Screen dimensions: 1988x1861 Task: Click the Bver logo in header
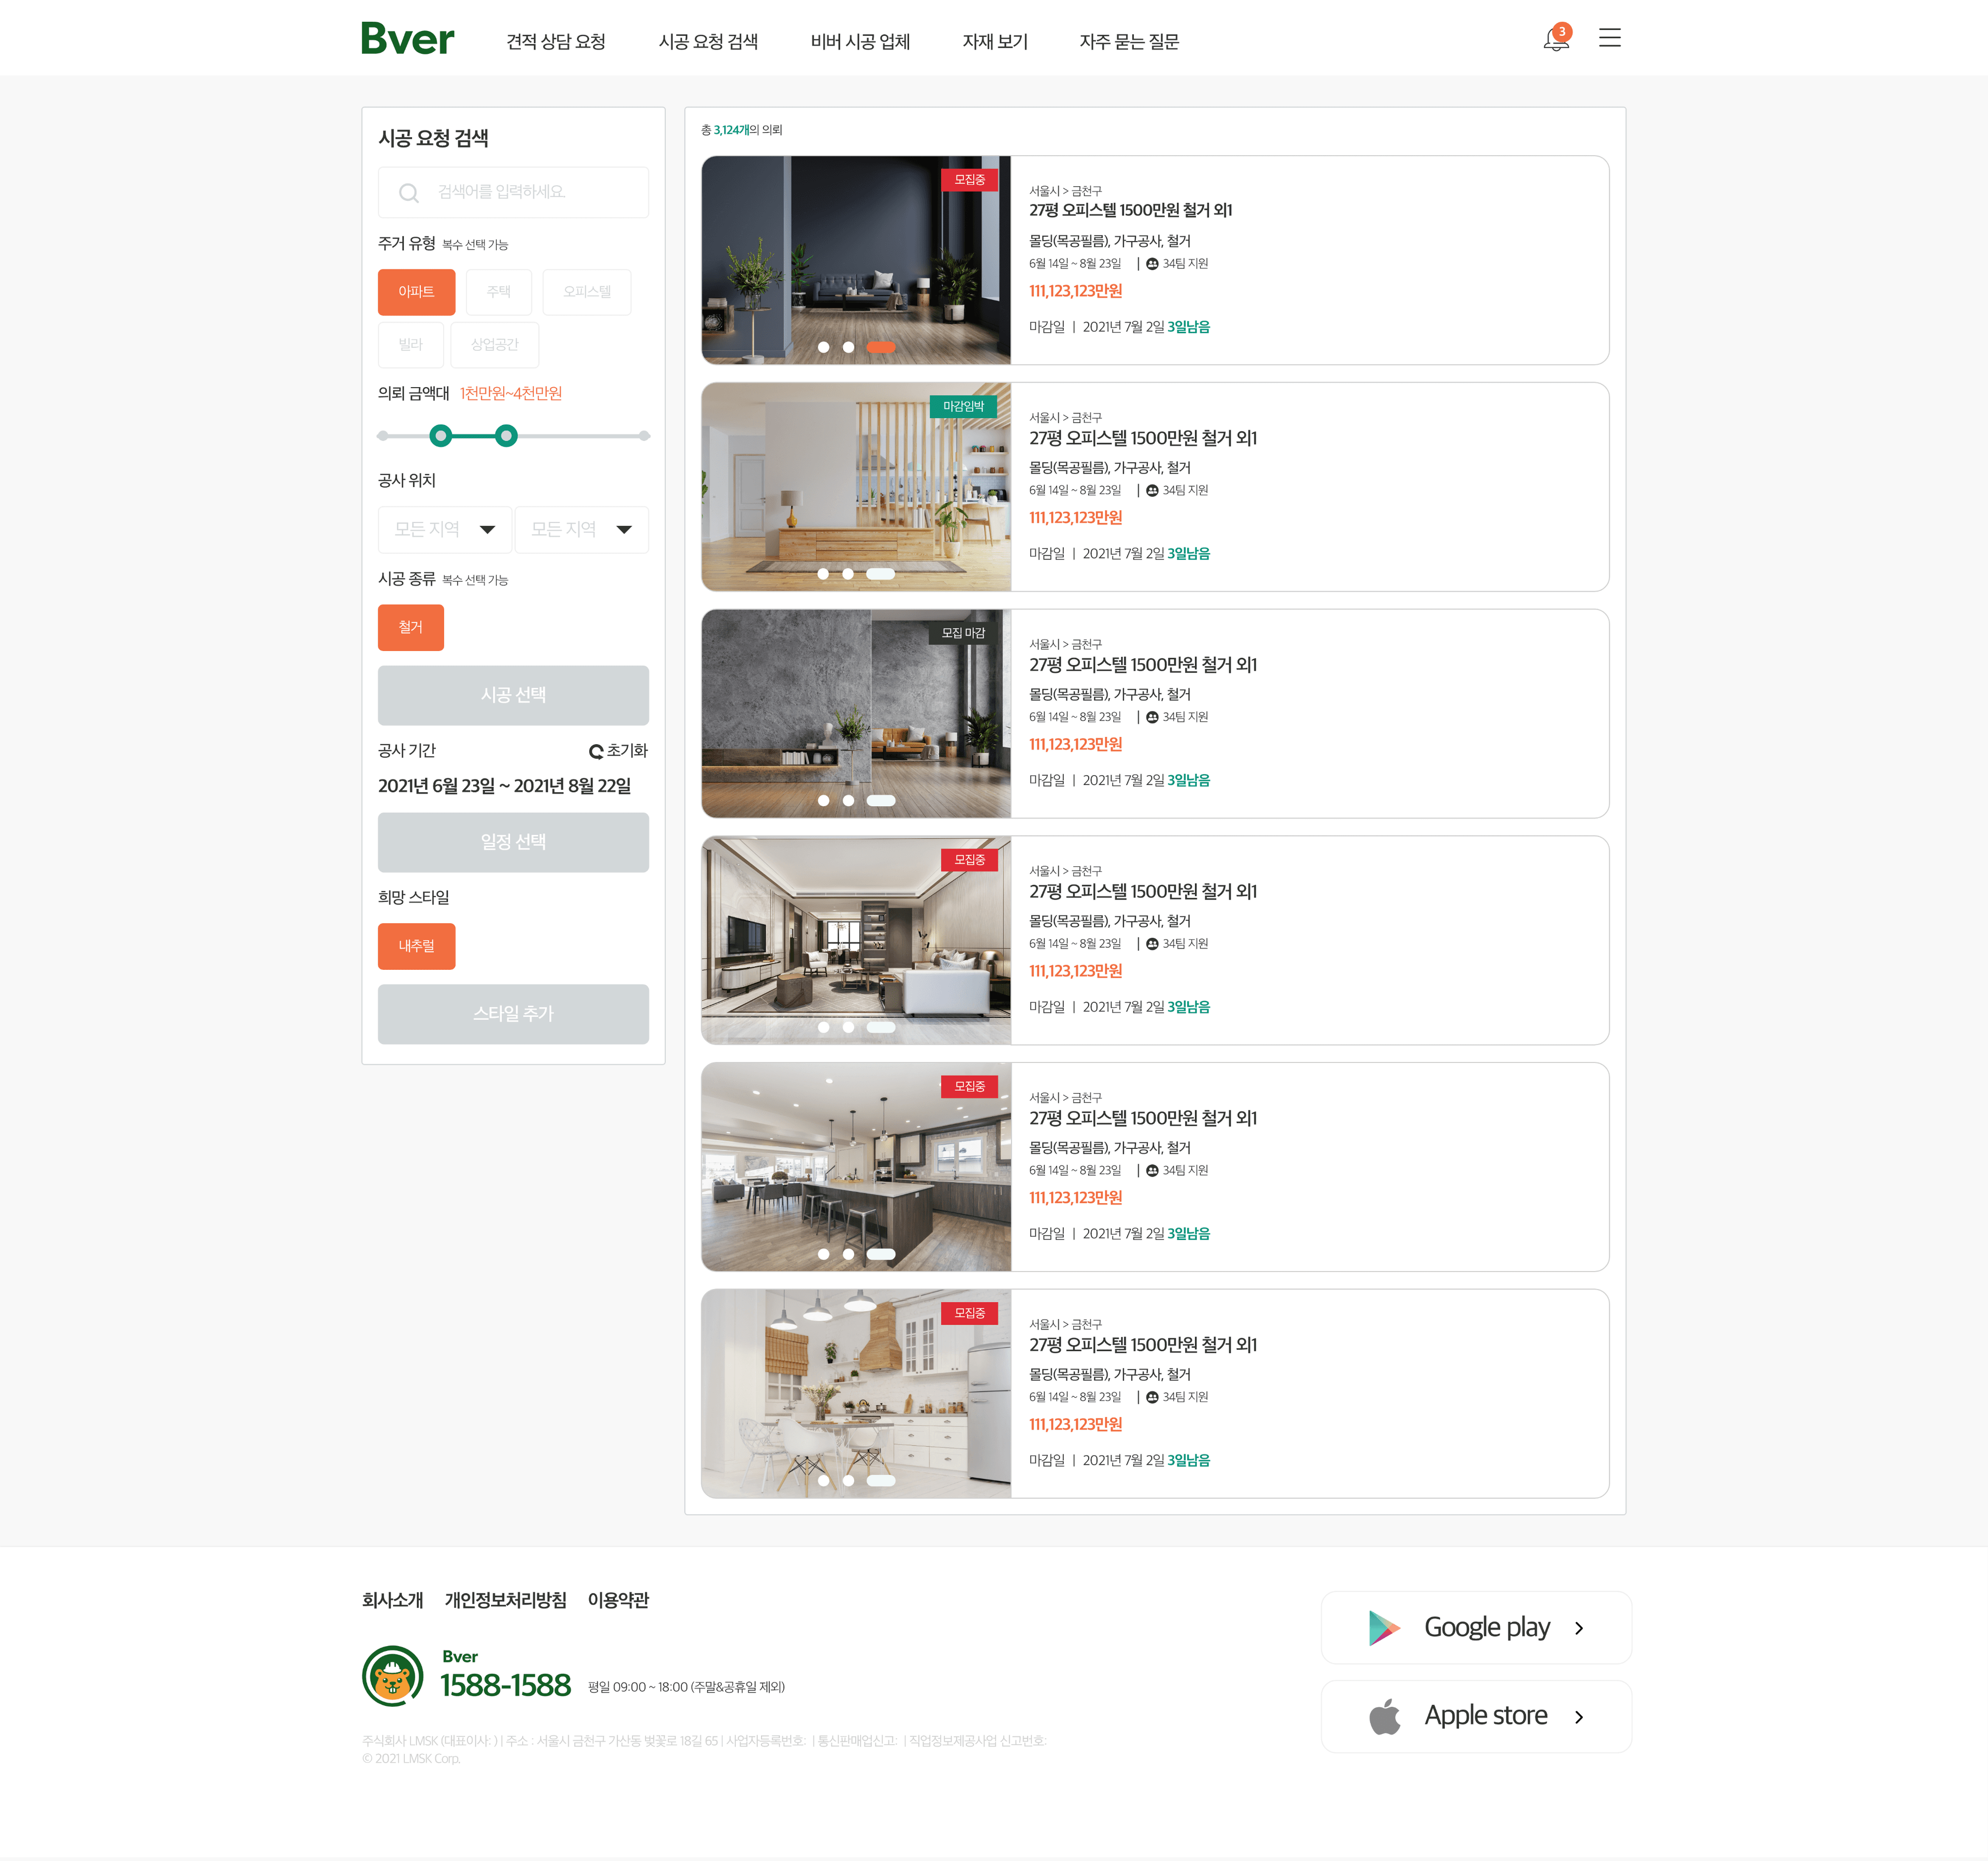tap(407, 38)
